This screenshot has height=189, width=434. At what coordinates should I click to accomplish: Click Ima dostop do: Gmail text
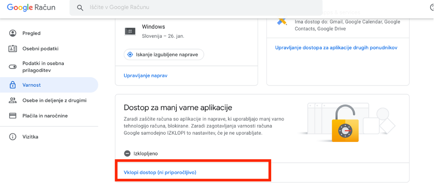(x=348, y=25)
